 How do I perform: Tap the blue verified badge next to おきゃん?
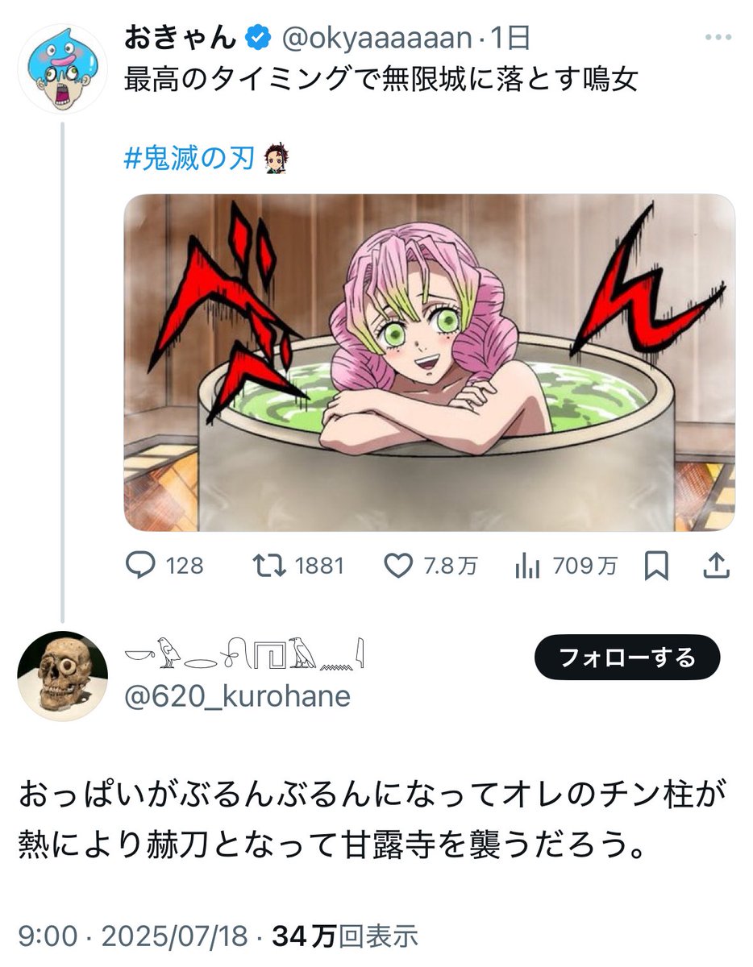click(258, 37)
